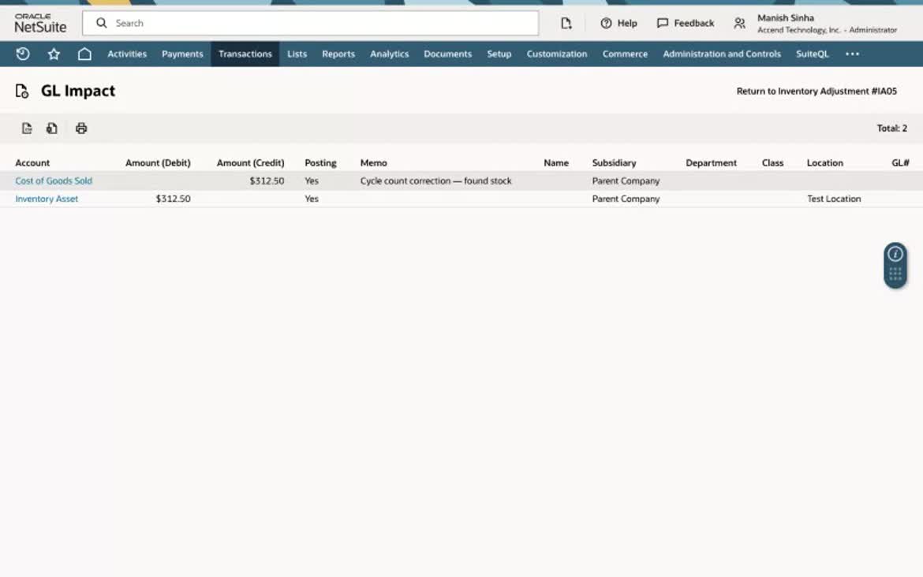Open the user role switch icon

click(739, 23)
